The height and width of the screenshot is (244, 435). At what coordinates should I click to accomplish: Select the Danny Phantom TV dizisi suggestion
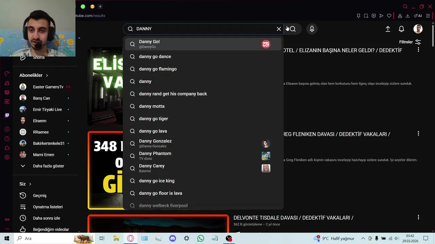[x=203, y=156]
